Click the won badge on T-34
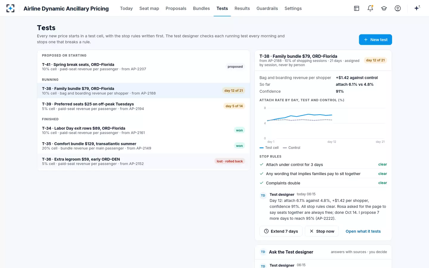429x268 pixels. (x=240, y=130)
